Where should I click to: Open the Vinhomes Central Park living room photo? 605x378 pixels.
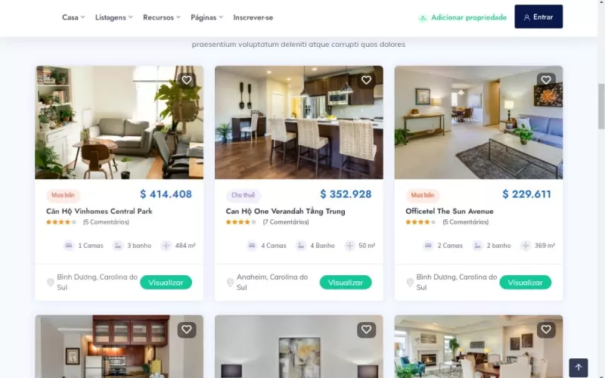[x=119, y=122]
